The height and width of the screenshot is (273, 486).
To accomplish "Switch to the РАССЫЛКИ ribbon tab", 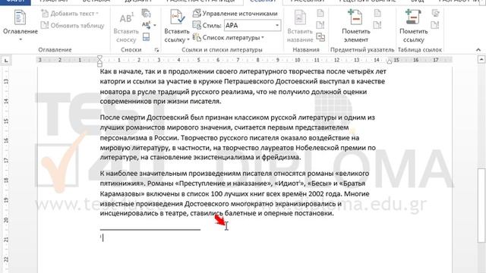I will [x=307, y=2].
